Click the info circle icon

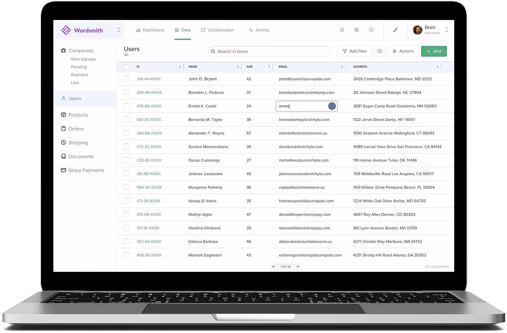coord(371,30)
